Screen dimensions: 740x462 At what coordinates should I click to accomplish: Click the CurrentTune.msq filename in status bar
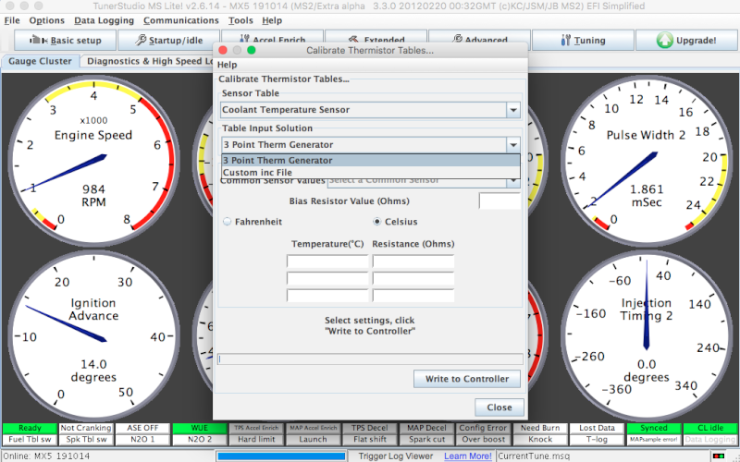pyautogui.click(x=534, y=456)
